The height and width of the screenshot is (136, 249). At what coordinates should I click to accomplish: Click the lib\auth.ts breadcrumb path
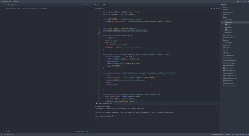pos(100,8)
